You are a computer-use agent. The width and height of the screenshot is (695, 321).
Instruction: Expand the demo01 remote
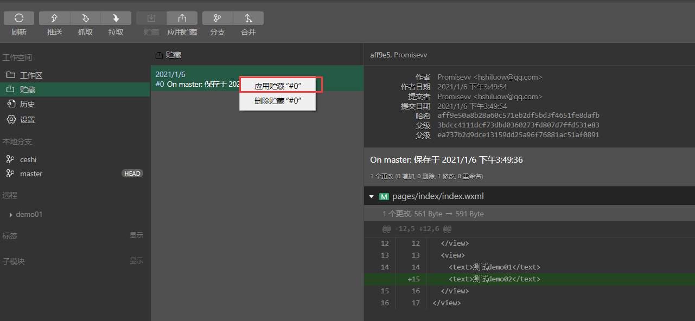11,215
